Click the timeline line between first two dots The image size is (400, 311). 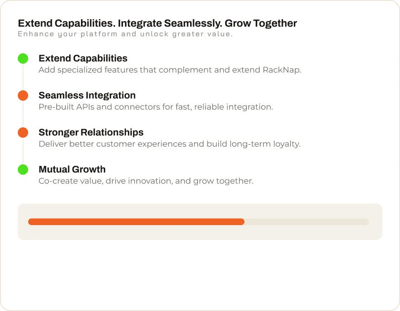point(23,77)
